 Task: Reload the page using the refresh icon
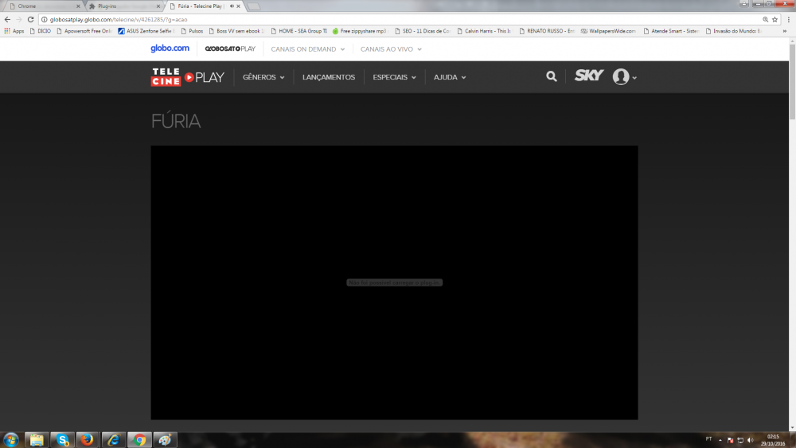click(29, 19)
